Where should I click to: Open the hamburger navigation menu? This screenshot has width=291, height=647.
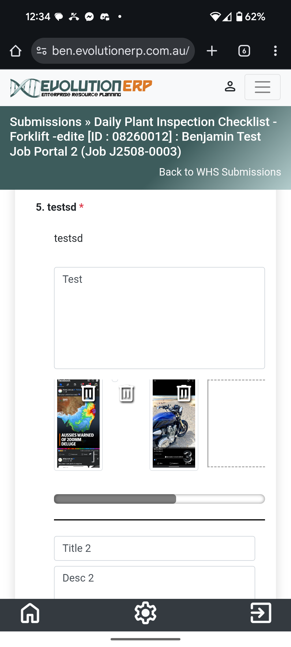click(262, 87)
